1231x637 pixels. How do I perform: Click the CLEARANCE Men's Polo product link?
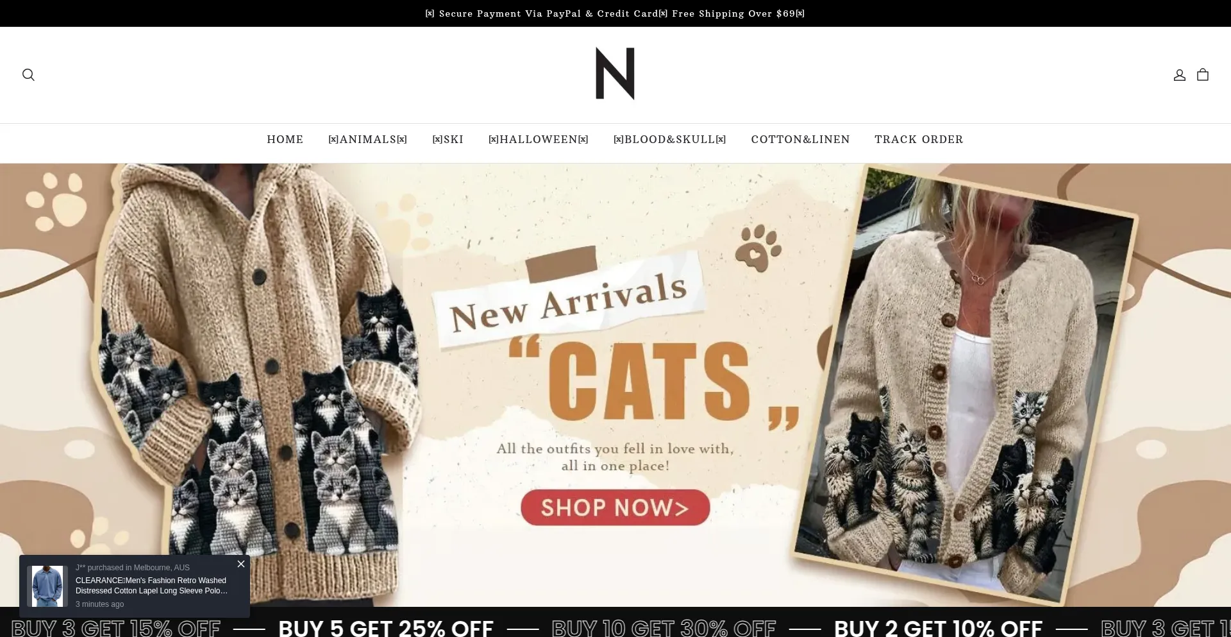[x=151, y=586]
